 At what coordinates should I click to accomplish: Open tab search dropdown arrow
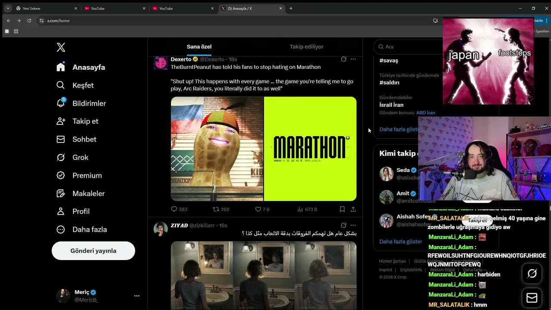[x=8, y=8]
